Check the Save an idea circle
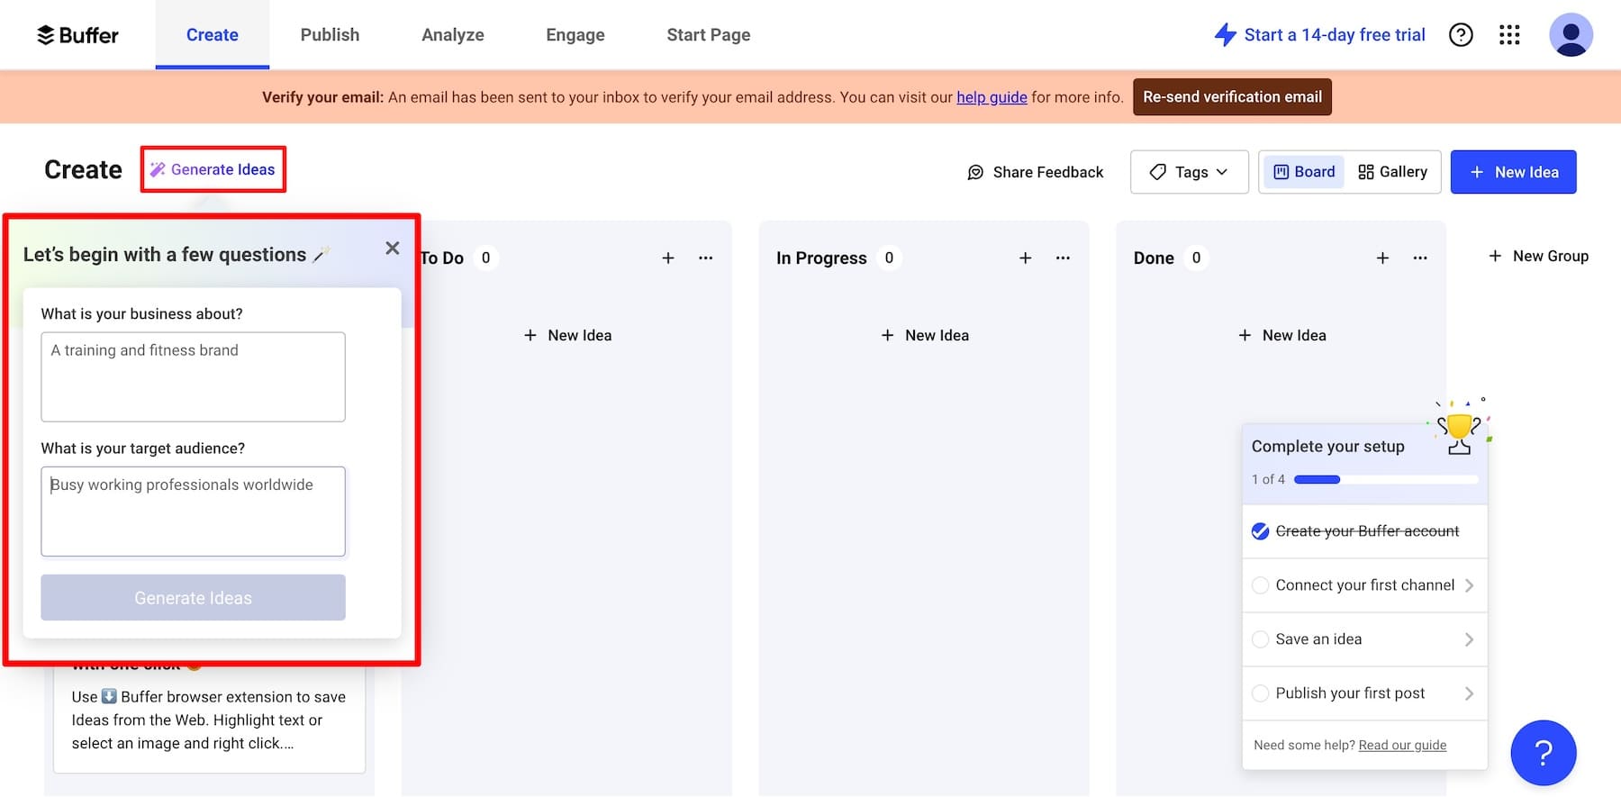This screenshot has height=797, width=1621. [1261, 639]
